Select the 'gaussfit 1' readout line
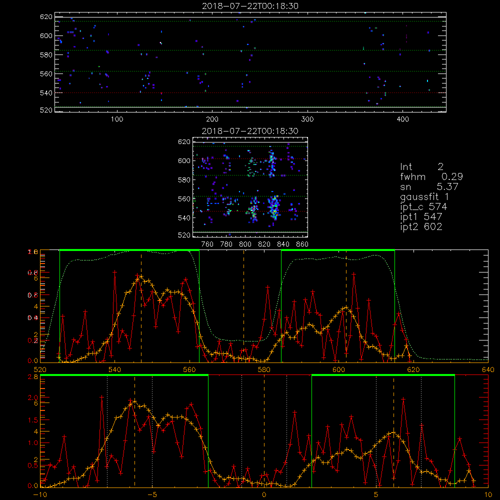Viewport: 500px width, 500px height. tap(424, 196)
